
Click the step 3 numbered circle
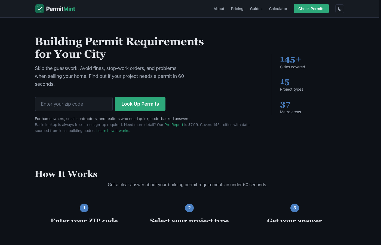tap(294, 208)
